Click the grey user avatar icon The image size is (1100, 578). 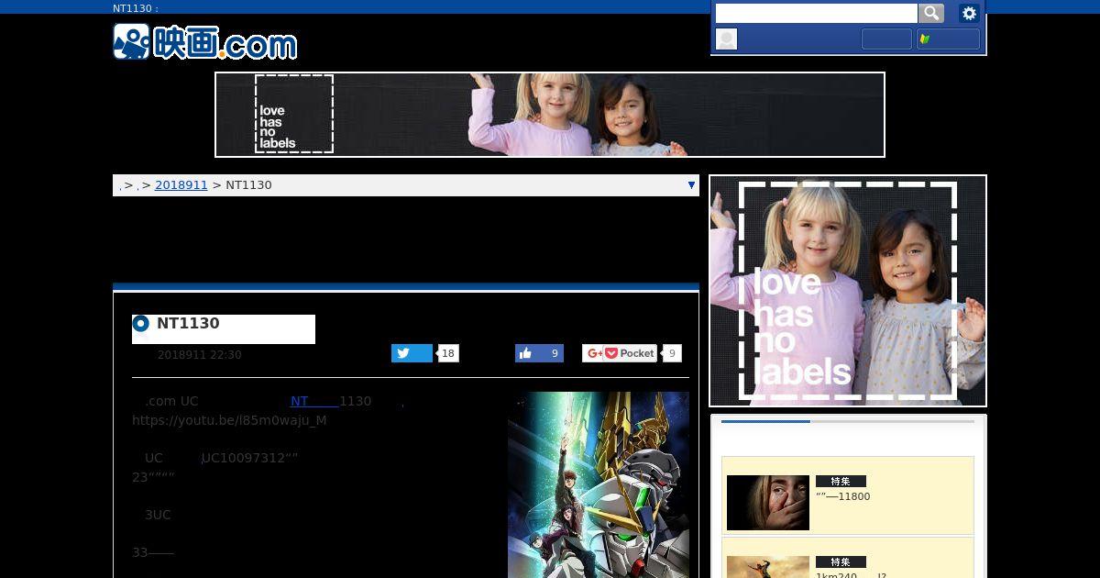pyautogui.click(x=726, y=39)
